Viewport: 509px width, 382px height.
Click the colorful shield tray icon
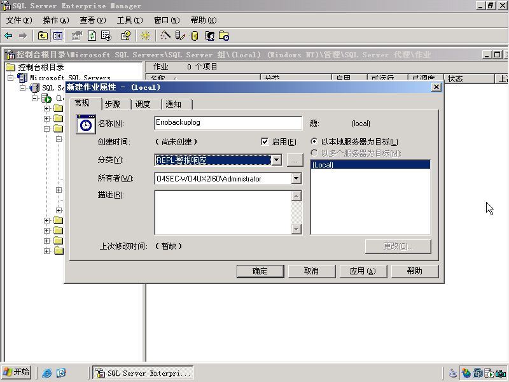click(x=466, y=373)
